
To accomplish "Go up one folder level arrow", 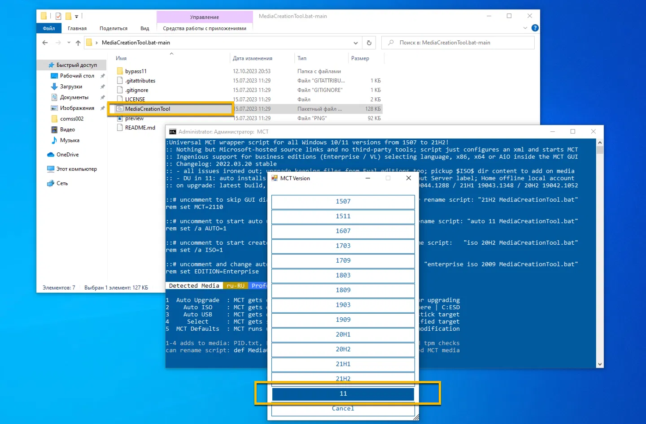I will (x=78, y=43).
